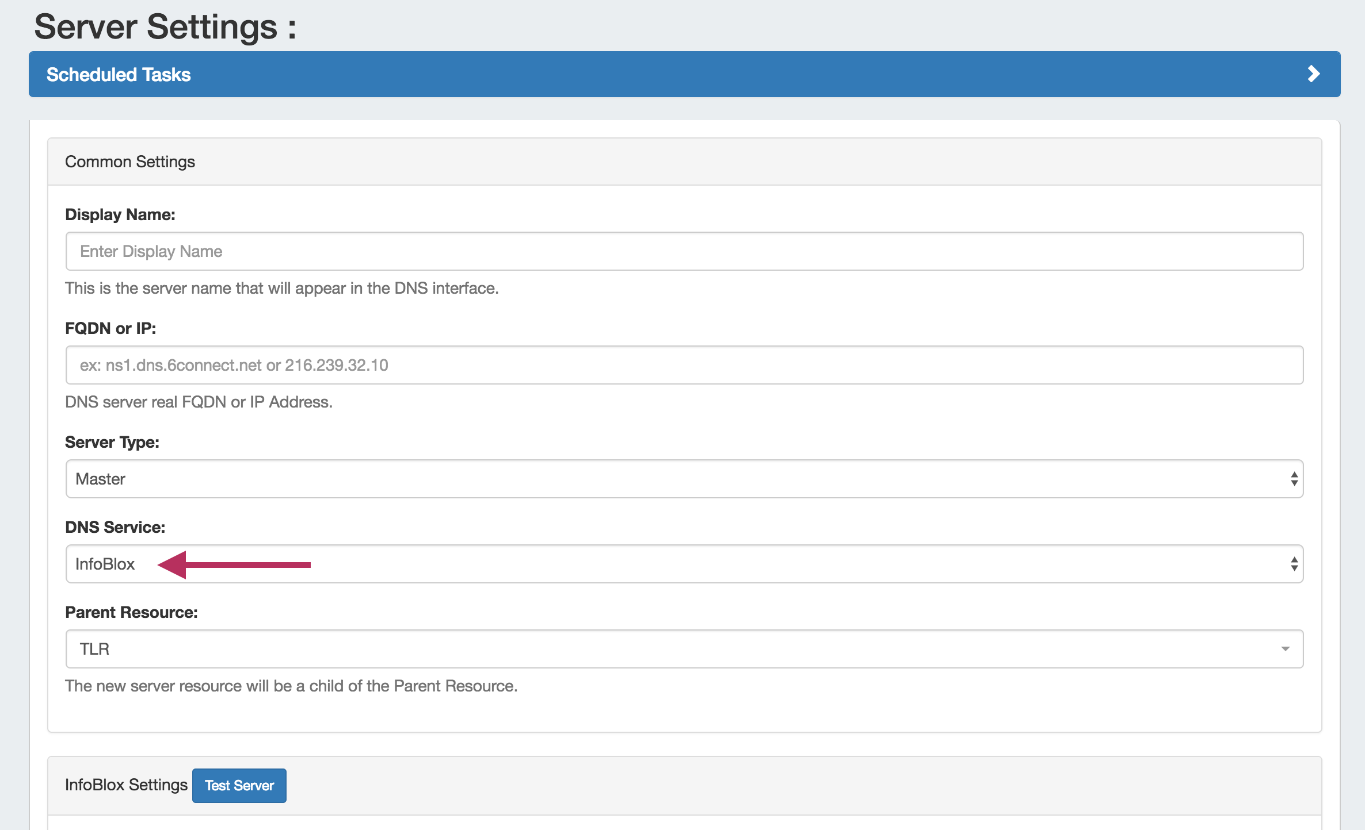This screenshot has height=830, width=1365.
Task: Click the DNS Service field label
Action: click(x=115, y=527)
